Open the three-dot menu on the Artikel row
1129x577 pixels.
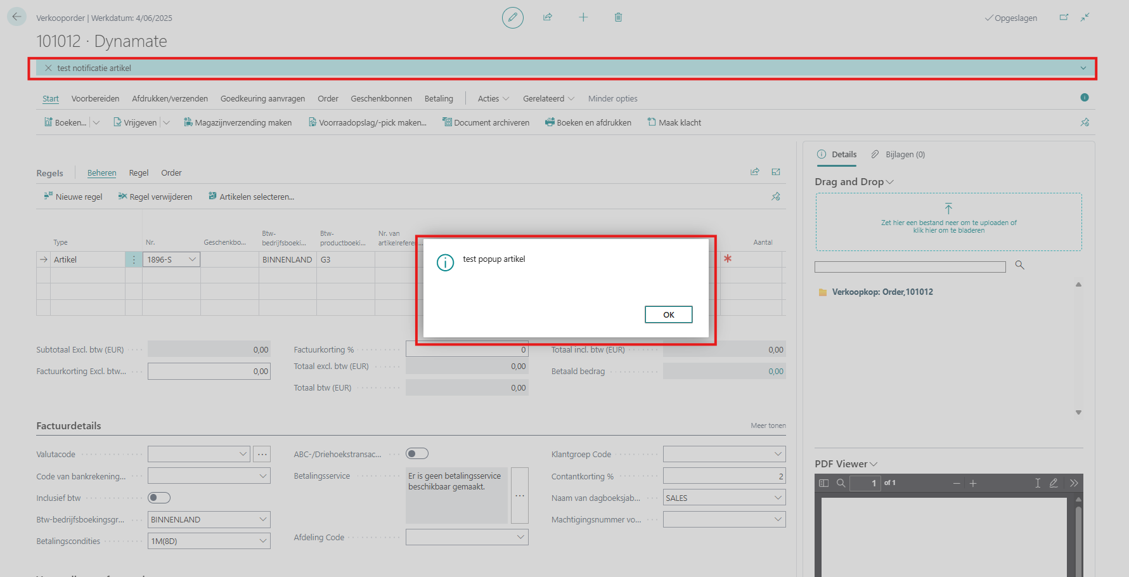click(x=134, y=259)
